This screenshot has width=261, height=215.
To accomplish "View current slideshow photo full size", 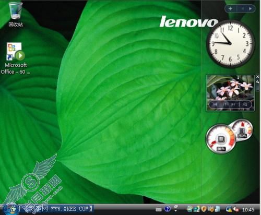I will (245, 104).
